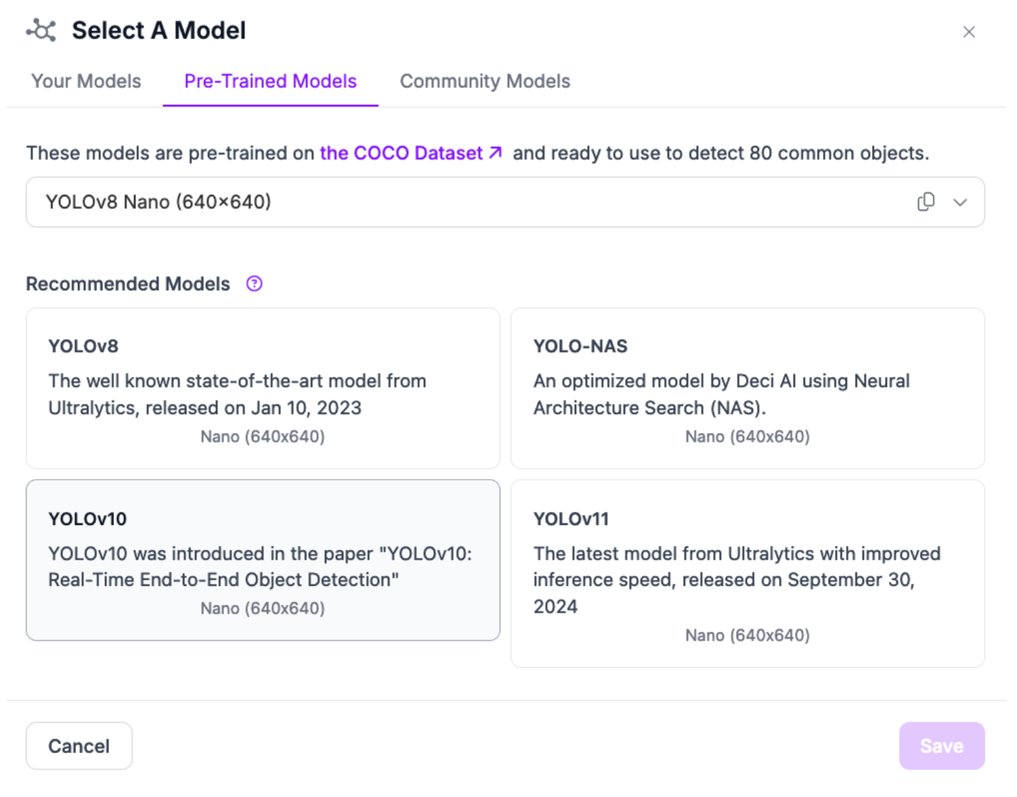The height and width of the screenshot is (797, 1017).
Task: Choose the YOLOv8 recommended model card
Action: pyautogui.click(x=263, y=388)
